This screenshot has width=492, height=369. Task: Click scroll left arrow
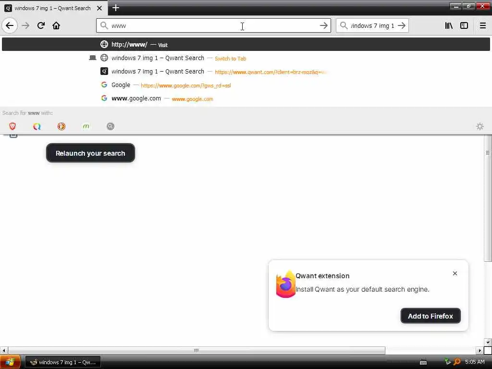[4, 350]
